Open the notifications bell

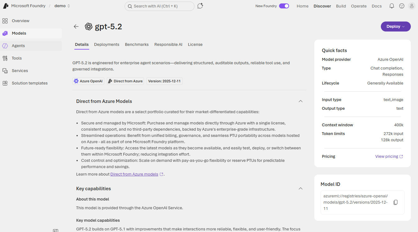coord(392,6)
